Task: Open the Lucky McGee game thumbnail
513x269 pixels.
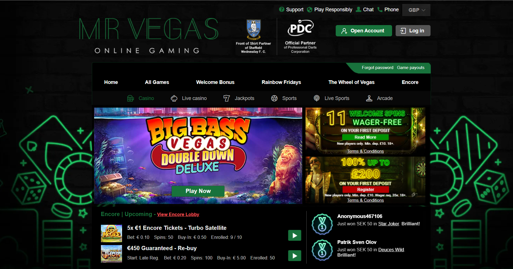Action: click(x=111, y=234)
